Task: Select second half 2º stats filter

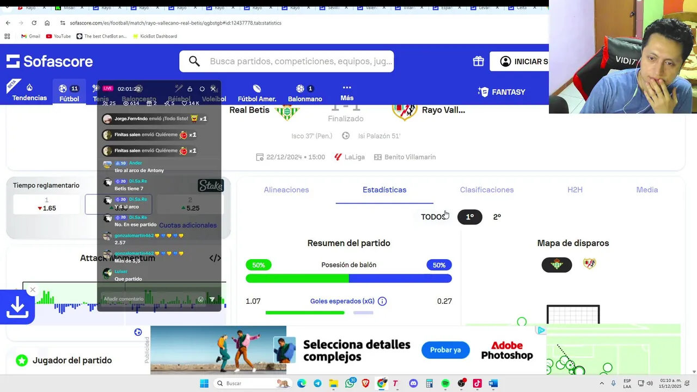Action: coord(497,217)
